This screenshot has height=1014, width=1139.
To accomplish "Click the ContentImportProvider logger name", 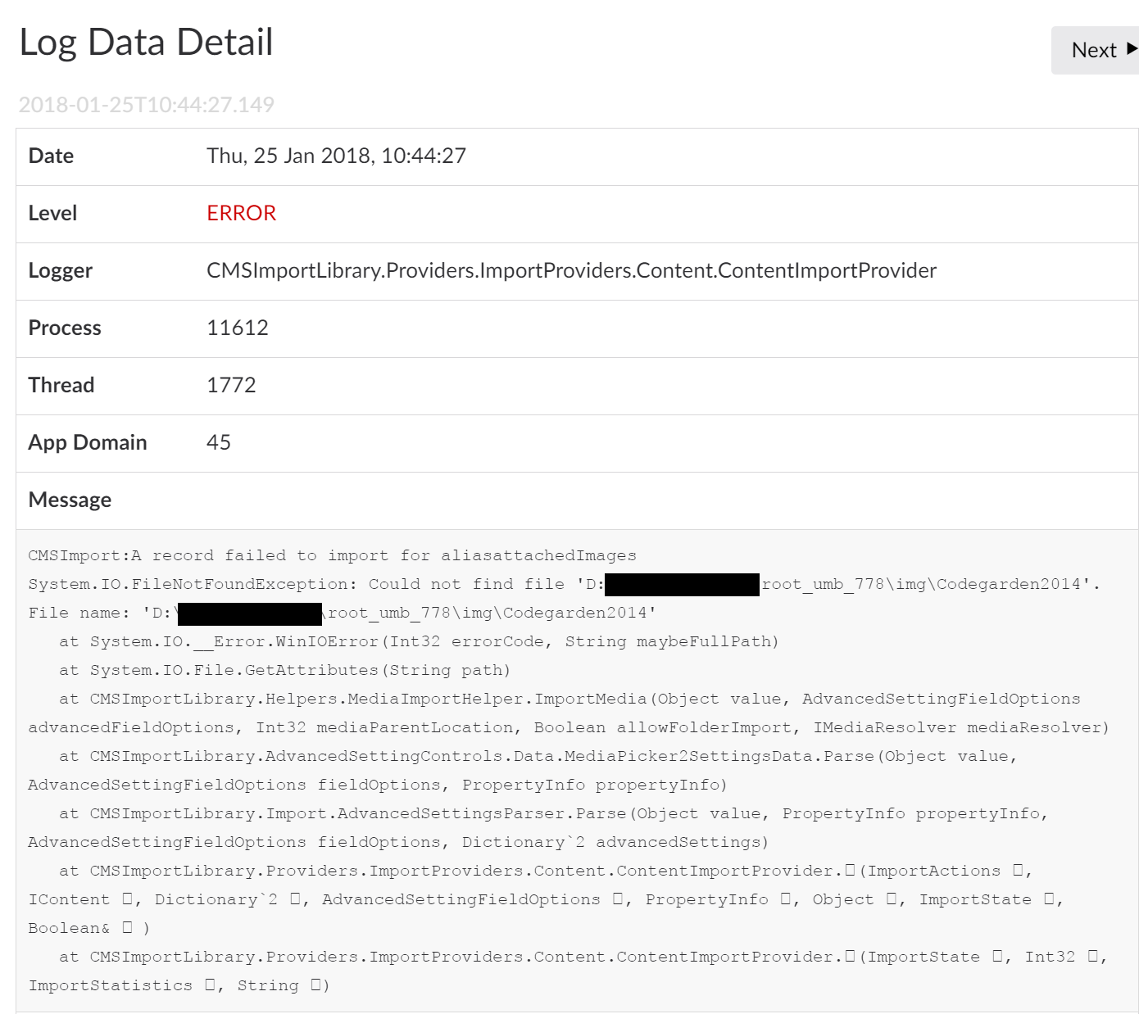I will (571, 271).
